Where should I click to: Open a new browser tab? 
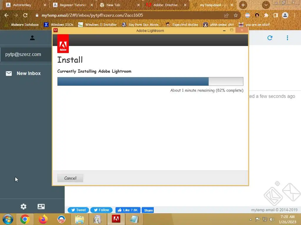click(x=243, y=5)
